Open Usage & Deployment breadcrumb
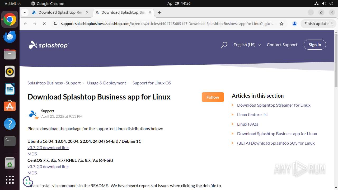Screen dimensions: 338x190 [107, 83]
